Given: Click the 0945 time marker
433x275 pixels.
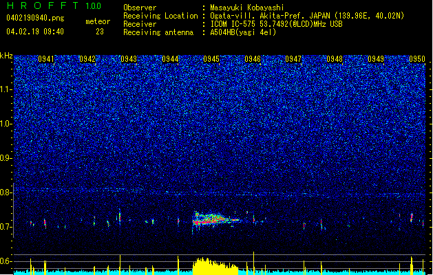Looking at the screenshot, I should tap(211, 59).
